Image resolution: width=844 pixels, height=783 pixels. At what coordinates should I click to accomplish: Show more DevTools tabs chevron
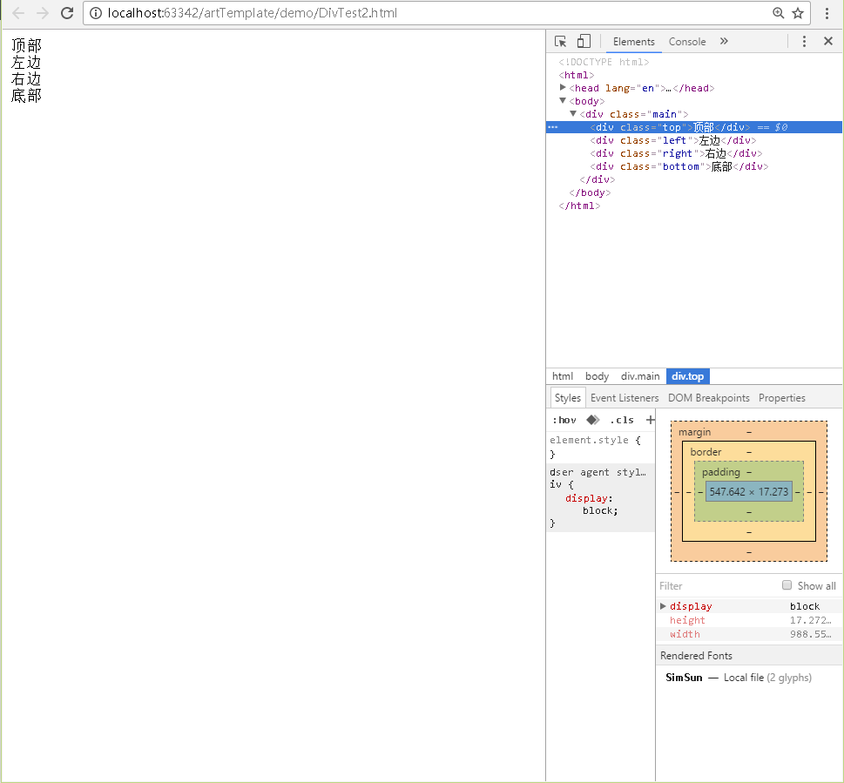click(724, 42)
